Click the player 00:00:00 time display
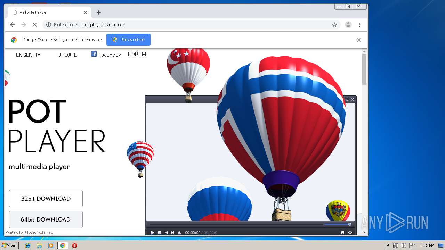 tap(193, 233)
